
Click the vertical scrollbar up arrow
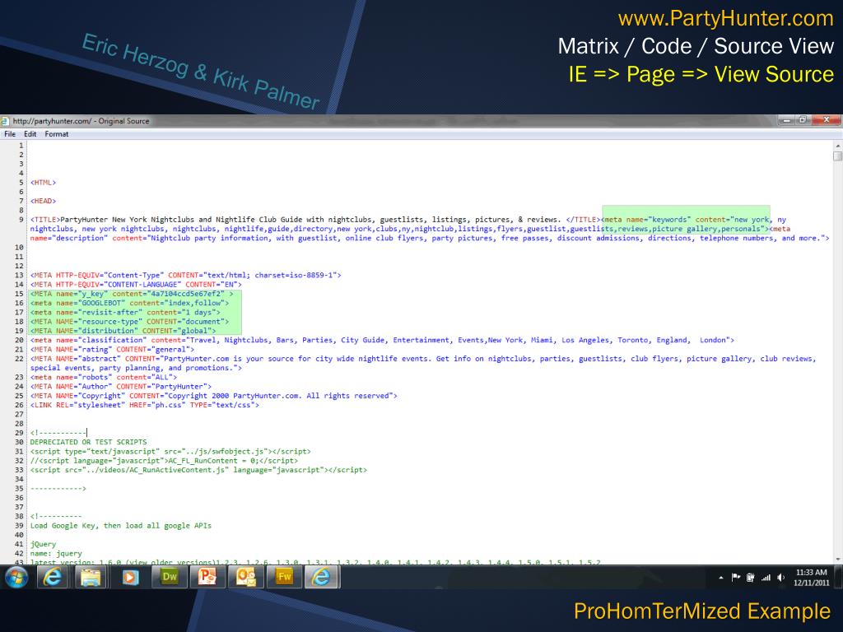point(837,146)
